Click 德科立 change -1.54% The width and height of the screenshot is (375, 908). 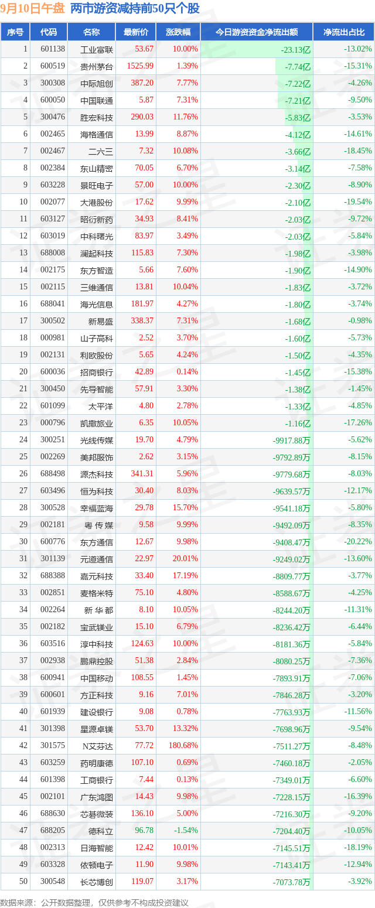187,831
